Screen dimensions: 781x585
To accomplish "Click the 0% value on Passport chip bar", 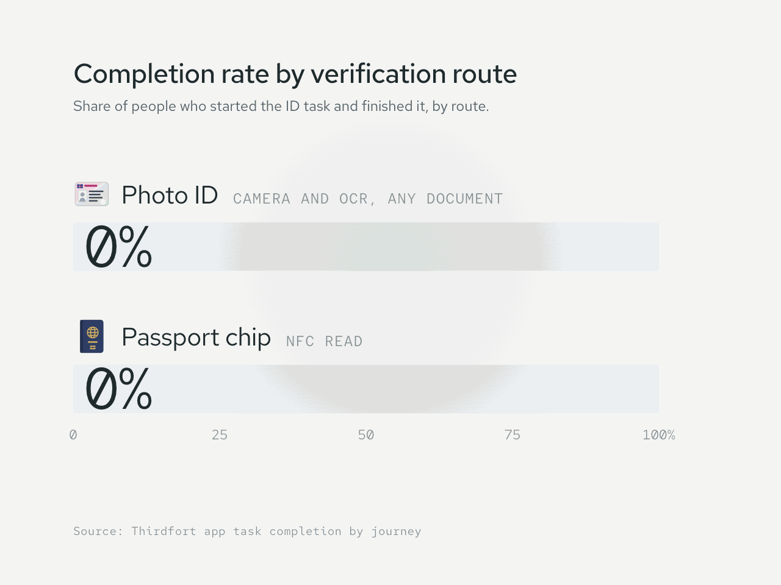I will coord(118,389).
